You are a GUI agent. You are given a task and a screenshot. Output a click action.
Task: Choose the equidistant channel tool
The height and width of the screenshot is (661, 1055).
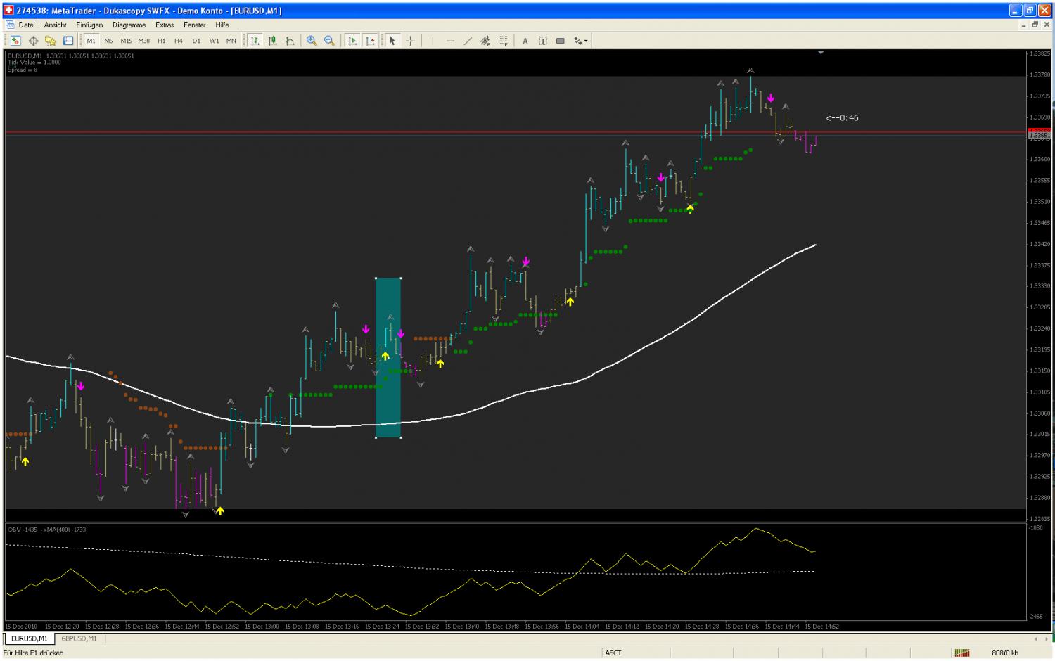485,41
